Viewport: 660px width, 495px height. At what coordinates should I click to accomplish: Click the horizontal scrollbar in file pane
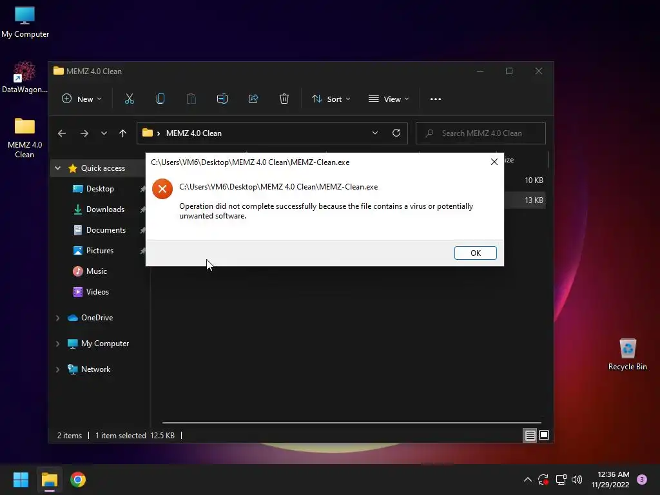(351, 422)
